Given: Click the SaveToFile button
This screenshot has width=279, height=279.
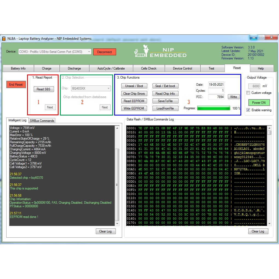Looking at the screenshot, I should 165,101.
